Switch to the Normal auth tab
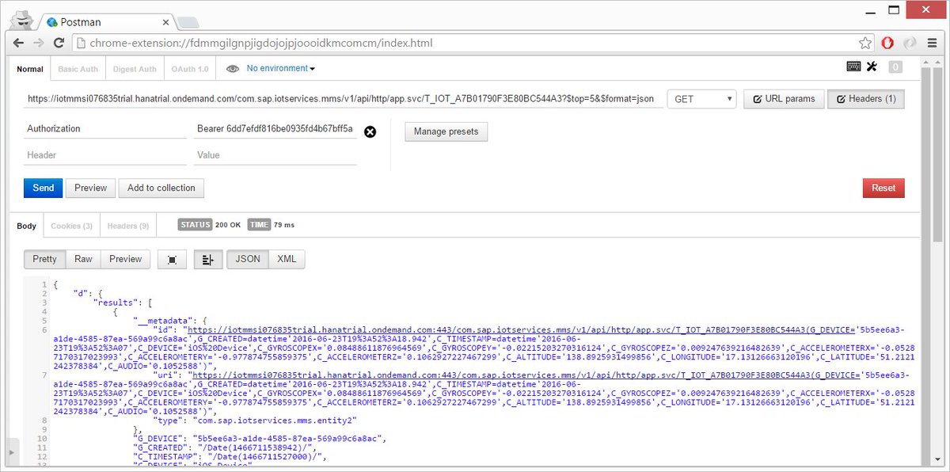 pos(30,69)
